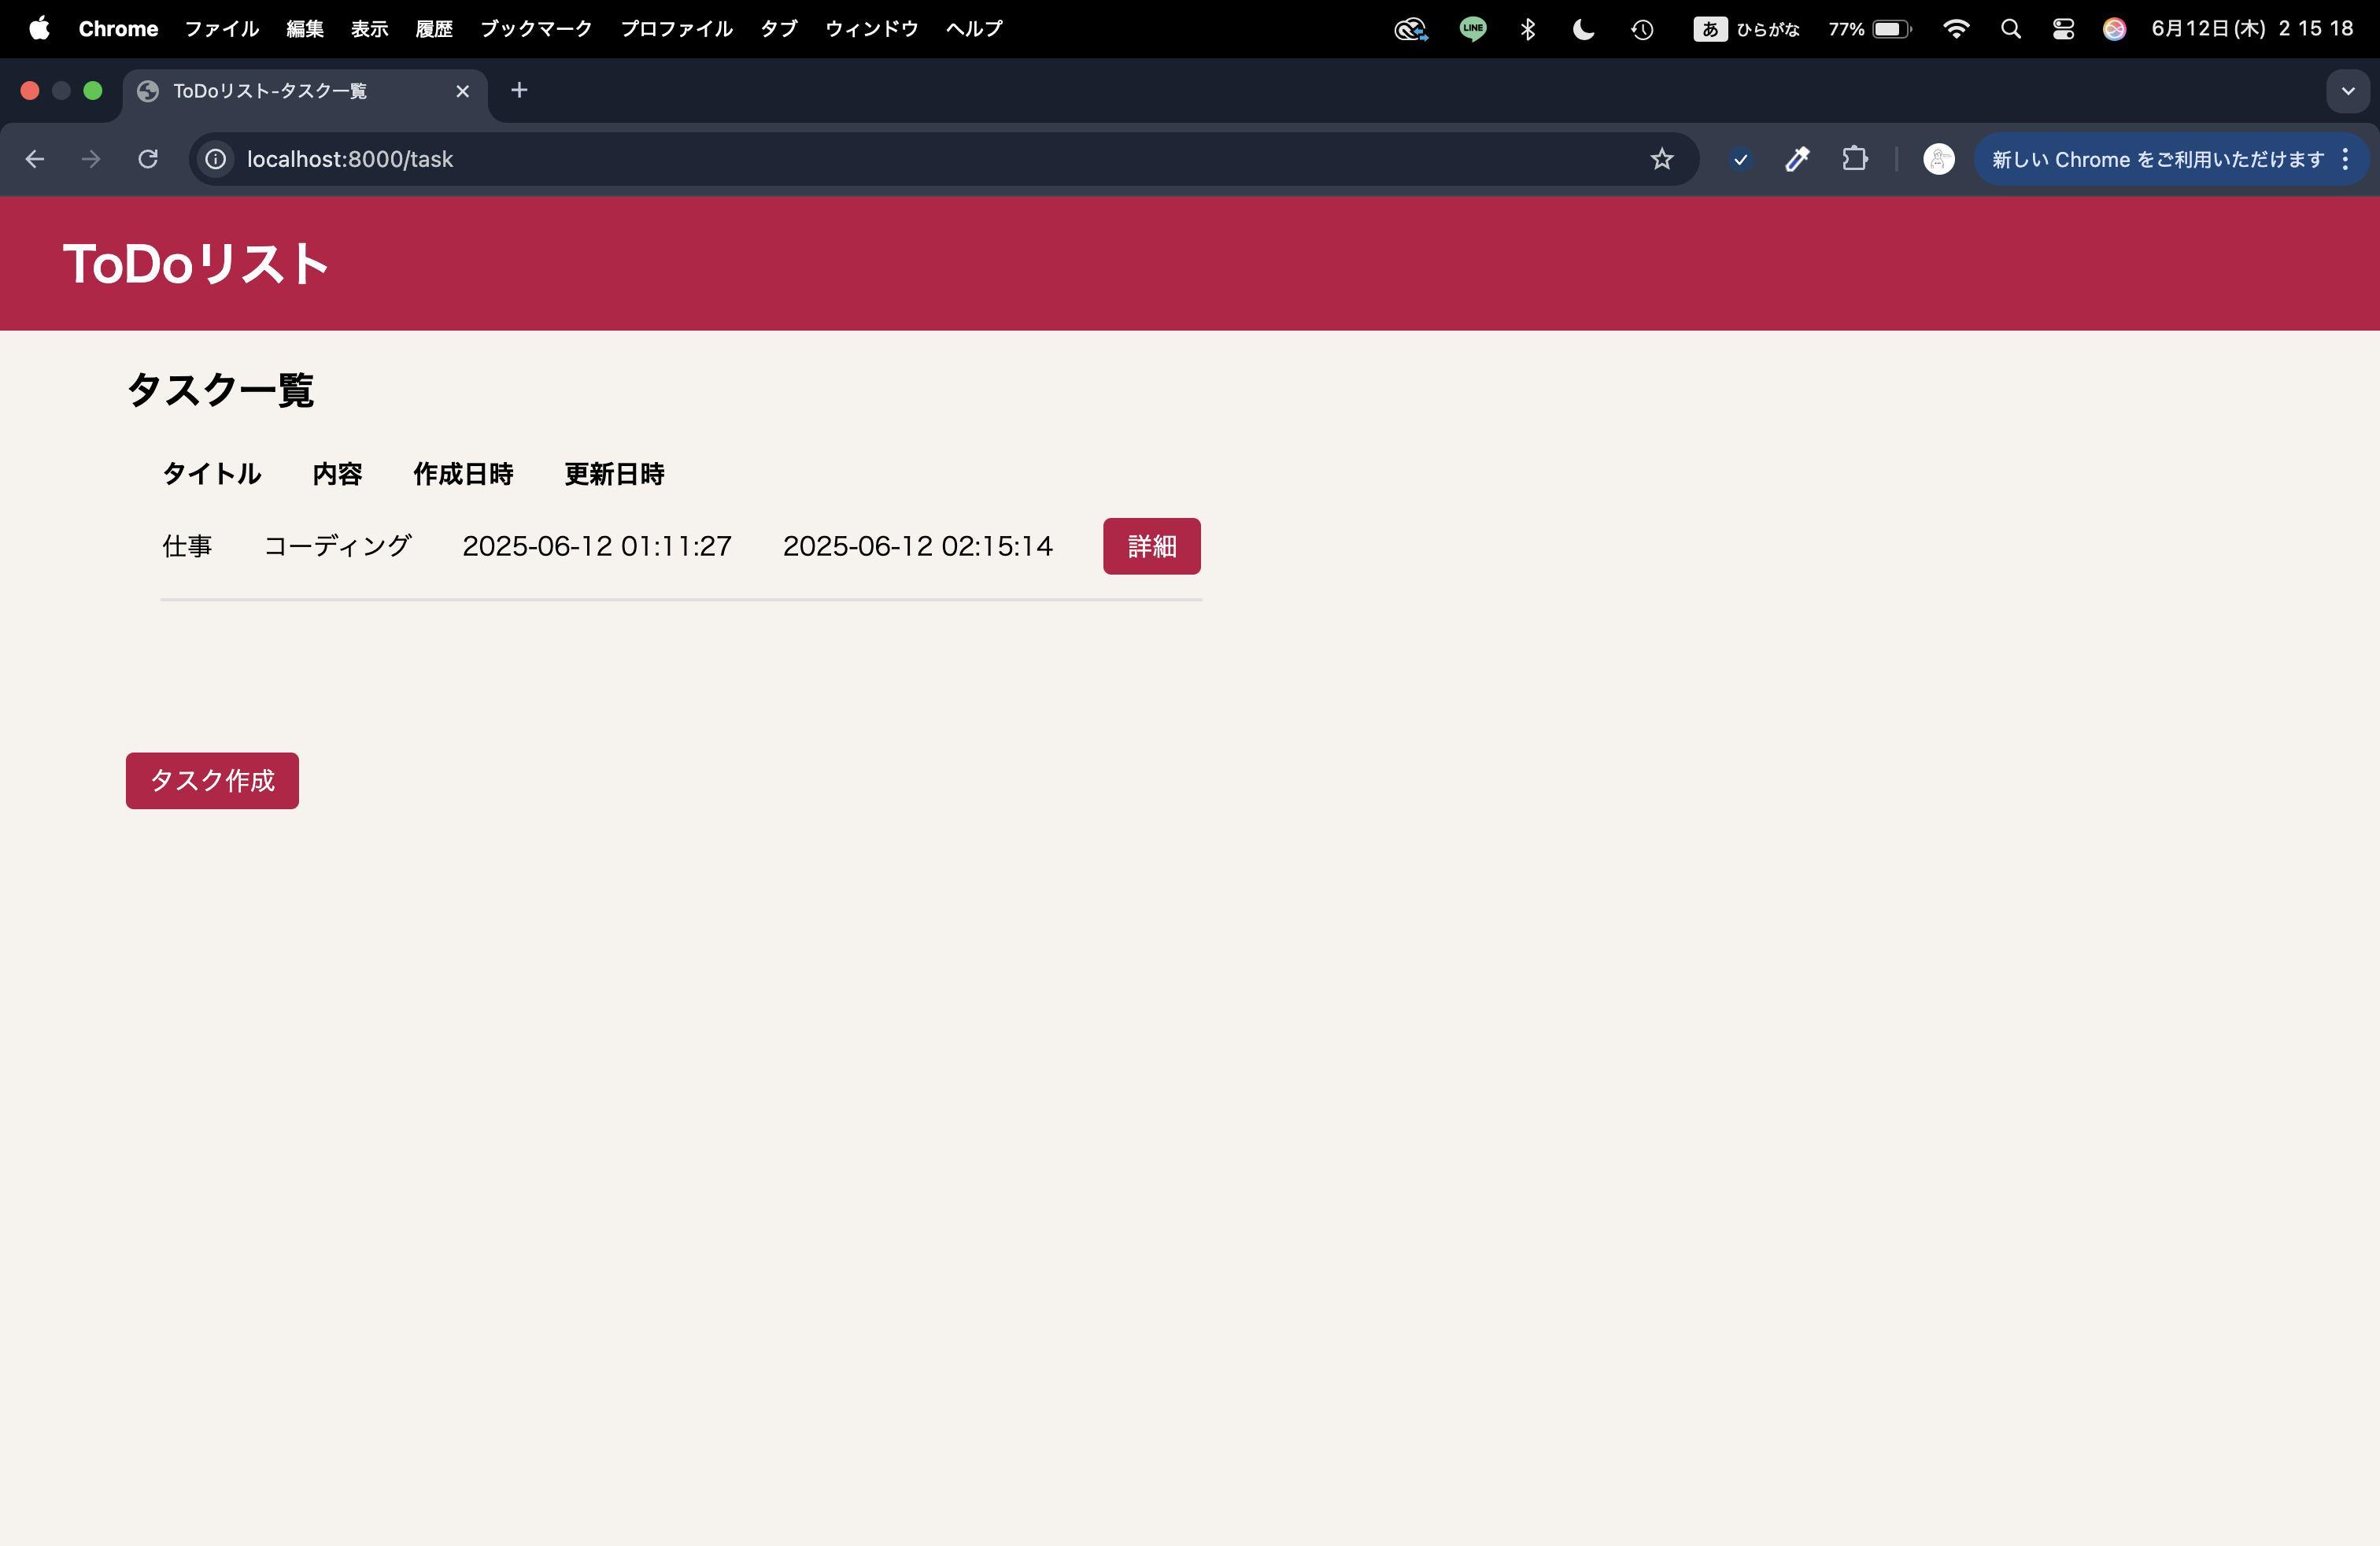2380x1546 pixels.
Task: Click the 内容 column header
Action: pyautogui.click(x=337, y=474)
